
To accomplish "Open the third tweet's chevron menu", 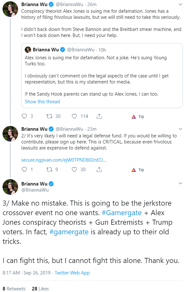I will click(180, 183).
